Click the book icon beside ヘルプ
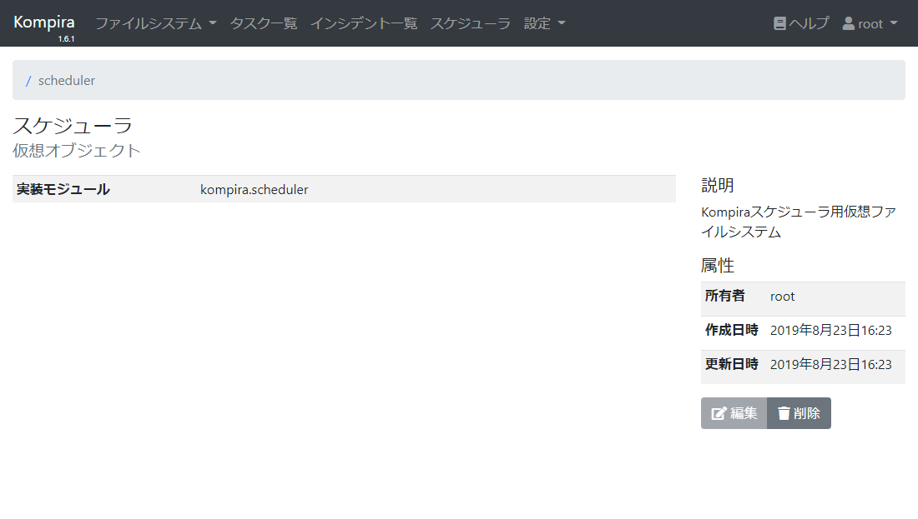 tap(780, 23)
